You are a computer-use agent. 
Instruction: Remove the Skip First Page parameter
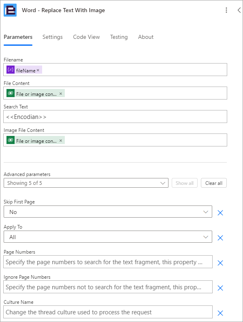coord(220,213)
